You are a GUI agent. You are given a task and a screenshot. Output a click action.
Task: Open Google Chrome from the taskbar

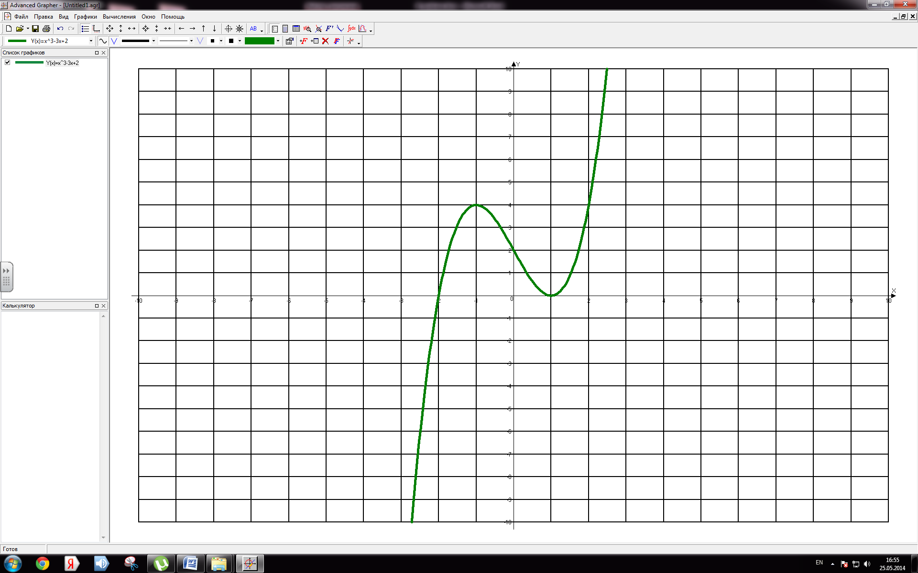point(43,564)
